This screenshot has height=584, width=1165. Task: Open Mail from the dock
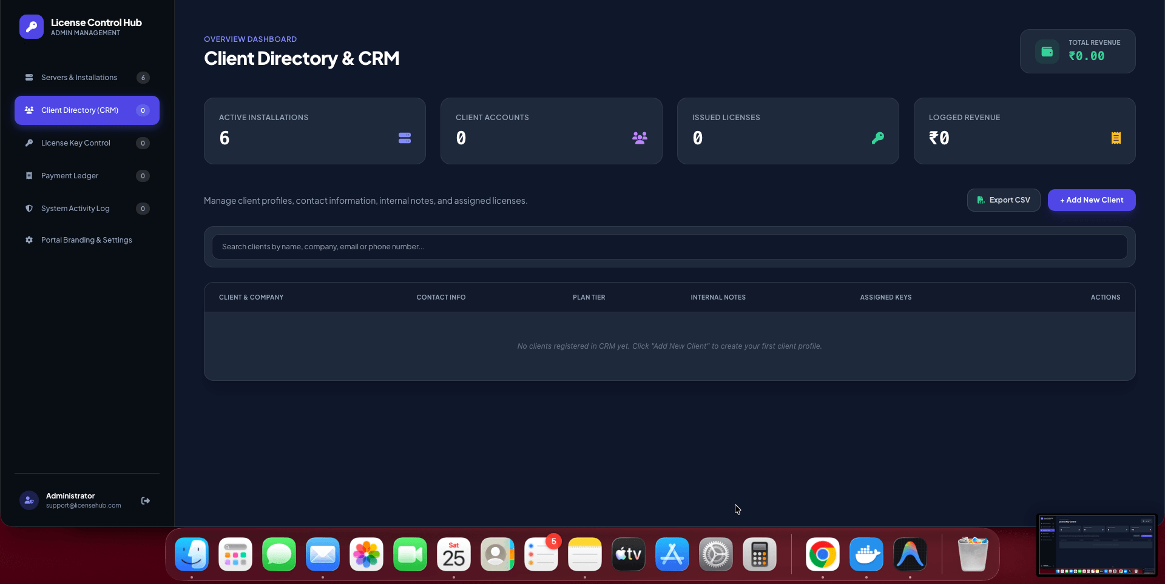323,554
